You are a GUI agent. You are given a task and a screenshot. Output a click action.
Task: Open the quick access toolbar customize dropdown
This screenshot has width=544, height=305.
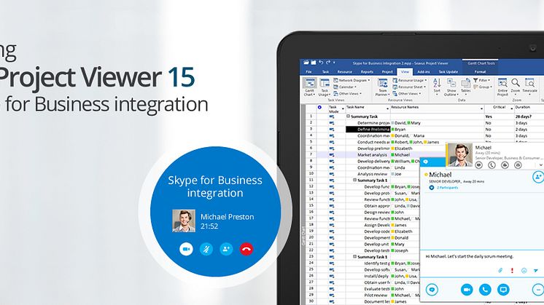334,63
